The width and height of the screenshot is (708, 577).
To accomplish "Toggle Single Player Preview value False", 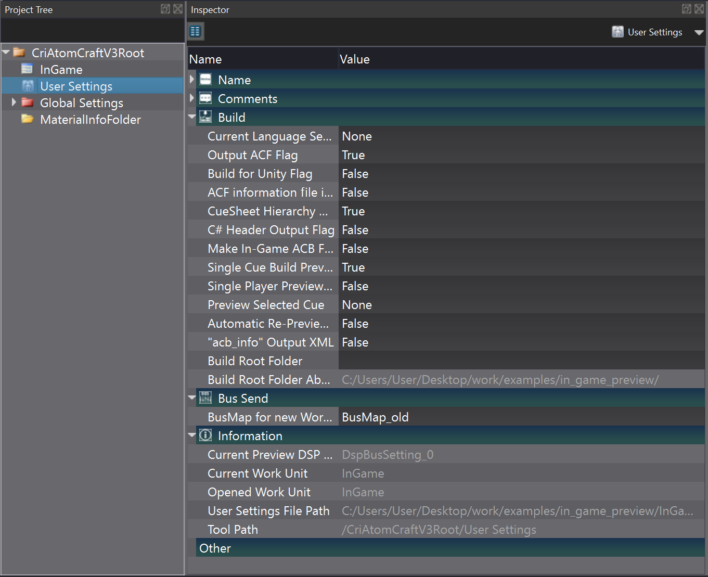I will (x=522, y=286).
